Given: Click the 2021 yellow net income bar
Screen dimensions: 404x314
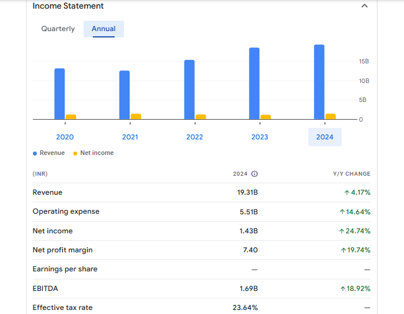Looking at the screenshot, I should pyautogui.click(x=136, y=116).
